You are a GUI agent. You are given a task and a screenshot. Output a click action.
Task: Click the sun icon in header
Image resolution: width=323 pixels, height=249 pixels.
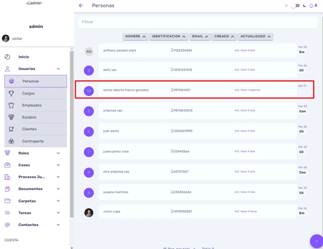click(286, 6)
